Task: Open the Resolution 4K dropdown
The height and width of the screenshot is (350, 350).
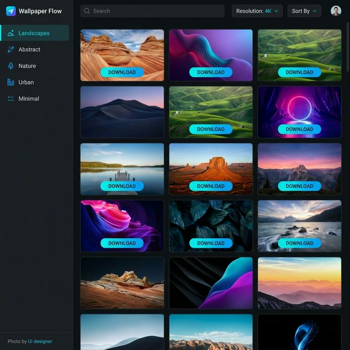Action: point(257,11)
